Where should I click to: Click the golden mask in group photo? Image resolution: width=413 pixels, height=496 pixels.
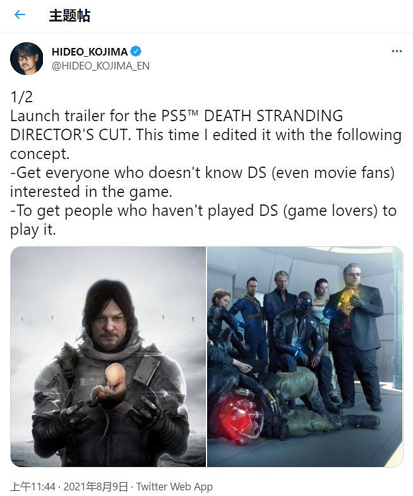click(x=347, y=299)
